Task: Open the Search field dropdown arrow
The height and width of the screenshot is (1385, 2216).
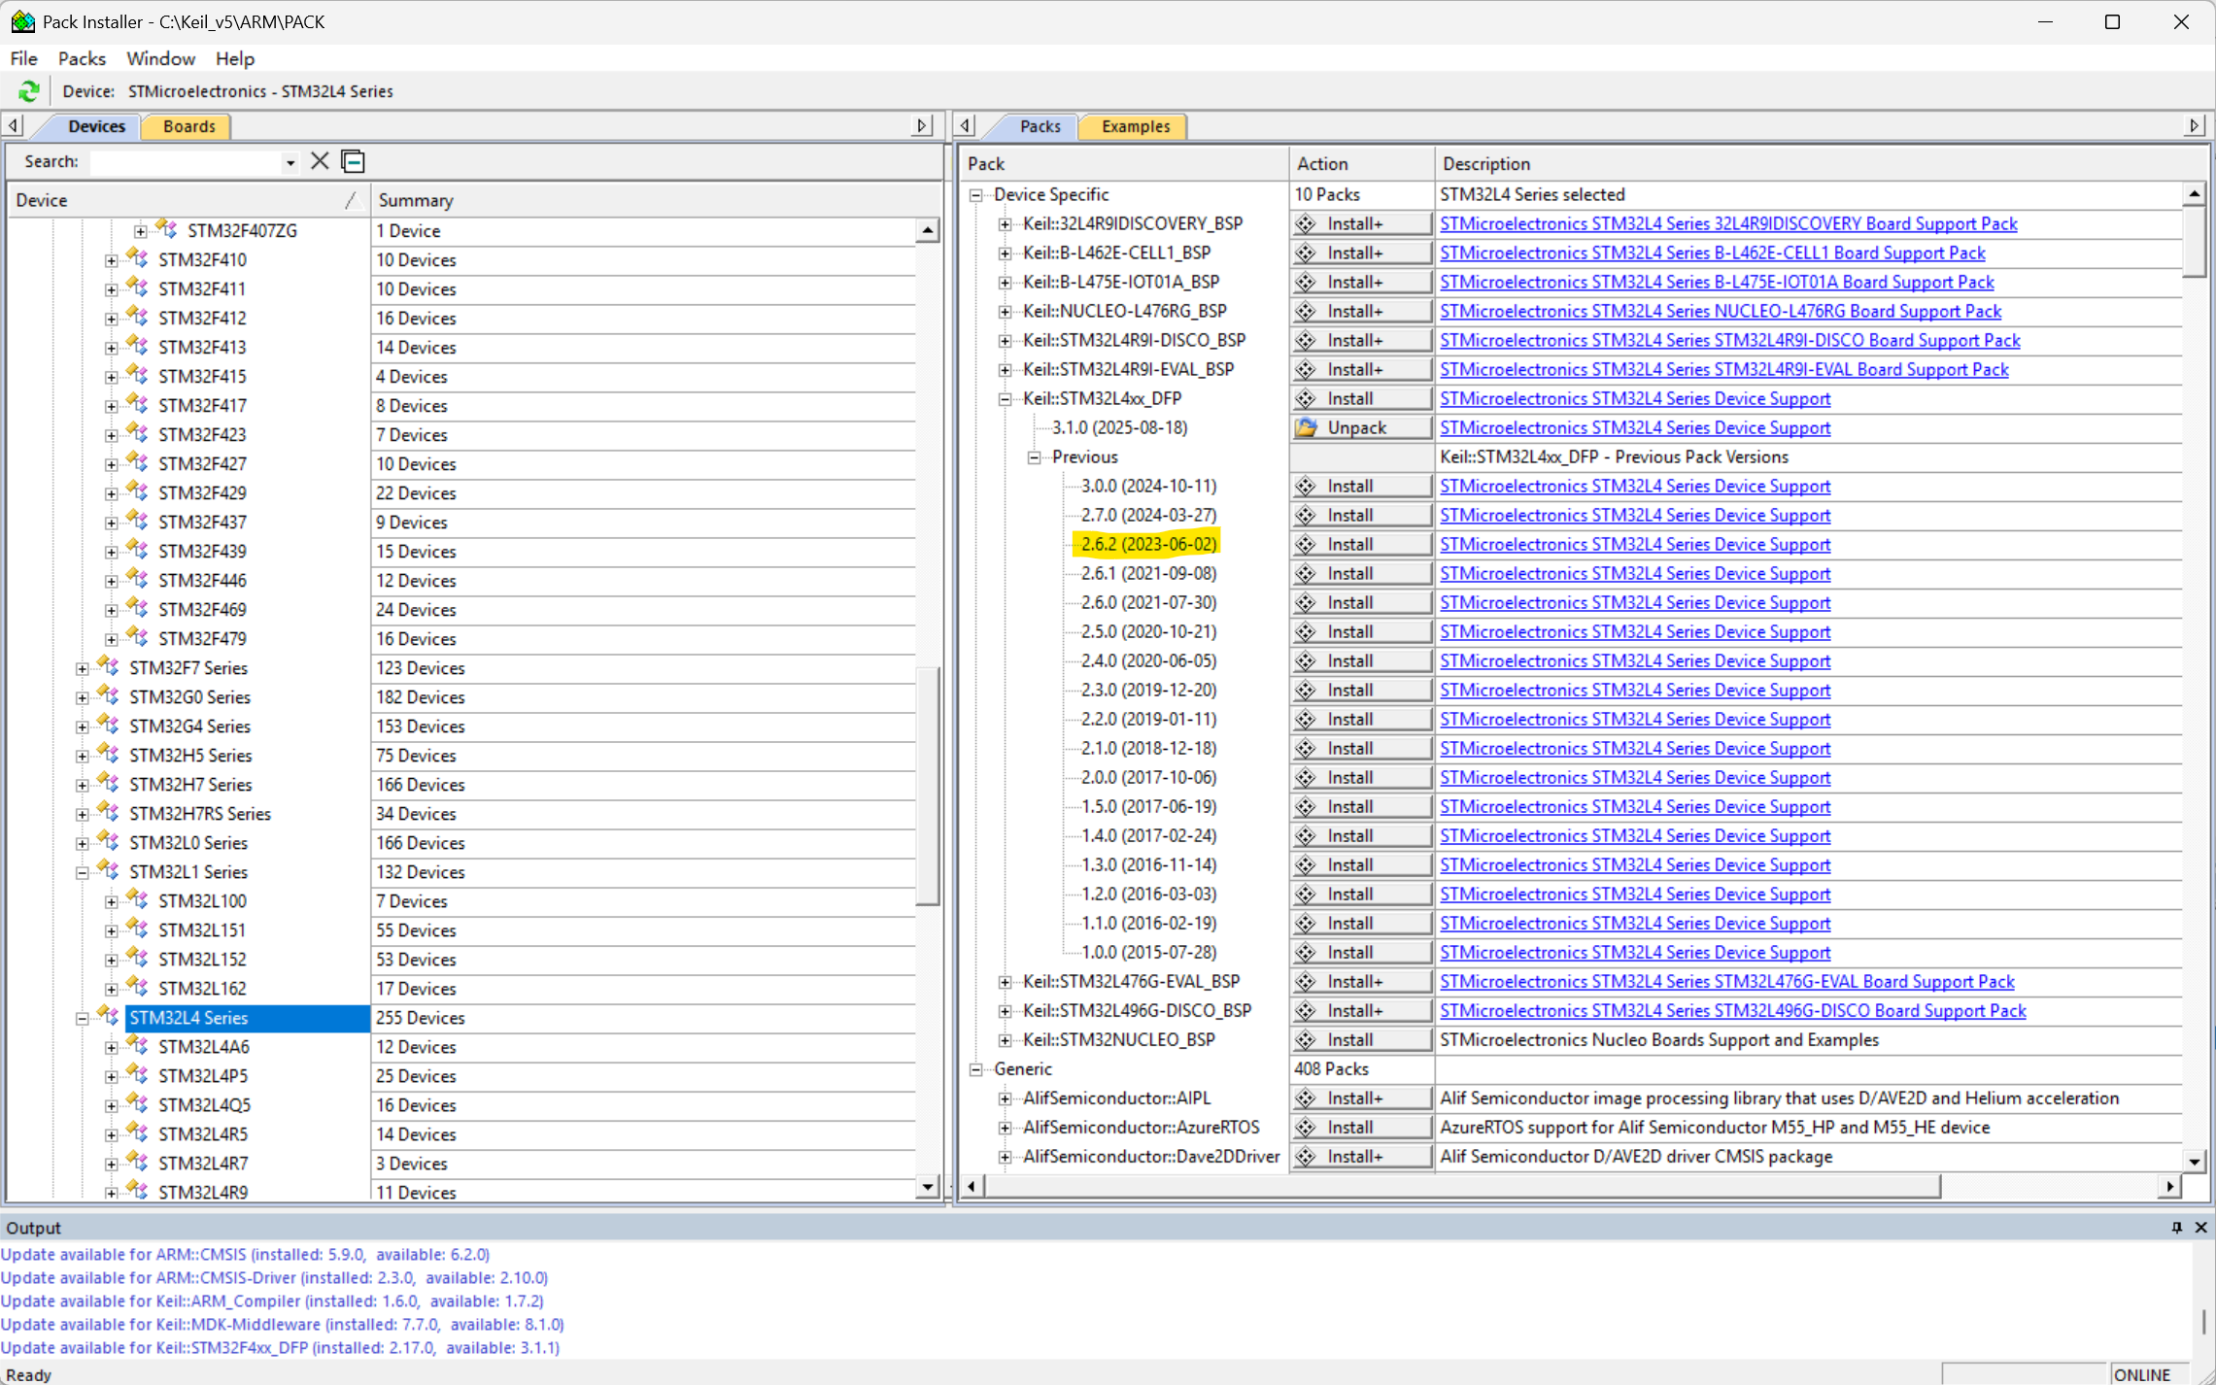Action: pos(290,162)
